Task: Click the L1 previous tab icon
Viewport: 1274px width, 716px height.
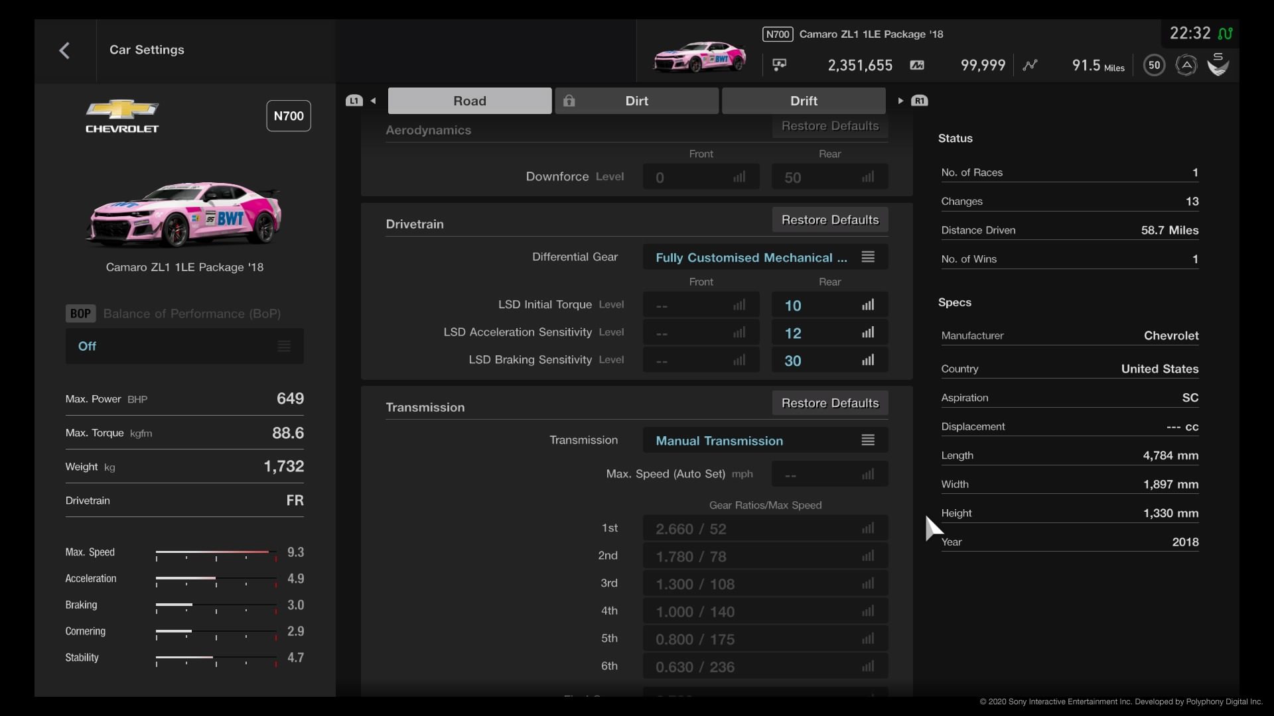Action: [x=354, y=101]
